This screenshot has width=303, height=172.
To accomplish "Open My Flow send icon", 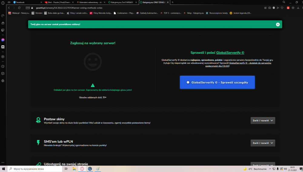I will 278,8.
